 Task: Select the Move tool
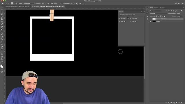pyautogui.click(x=2, y=9)
